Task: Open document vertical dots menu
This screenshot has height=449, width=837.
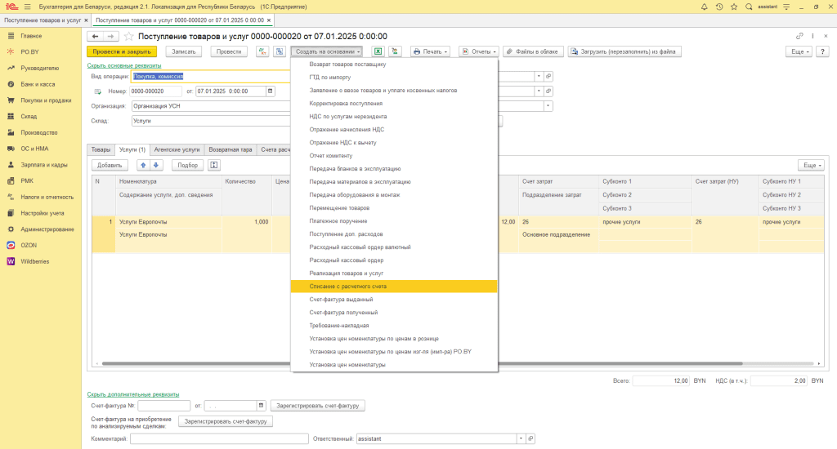Action: click(812, 36)
